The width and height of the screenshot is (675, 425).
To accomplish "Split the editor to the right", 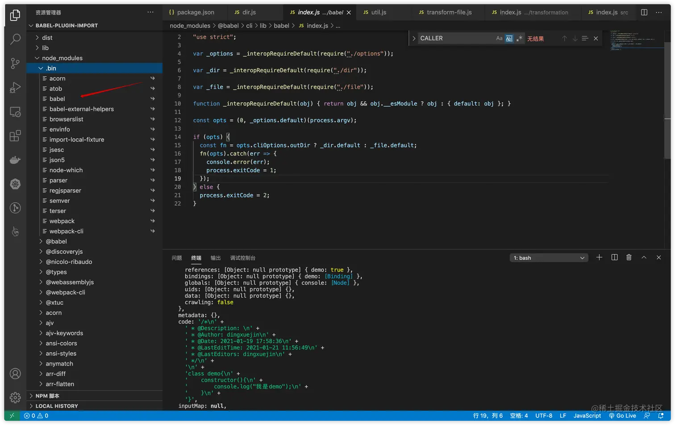I will [x=644, y=12].
